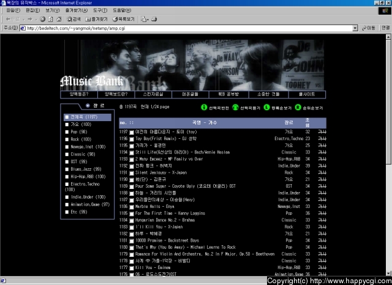Open the 도움말(H) Help menu
Viewport: 392px width, 285px height.
pyautogui.click(x=122, y=10)
